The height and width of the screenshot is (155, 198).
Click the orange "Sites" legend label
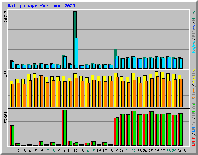[194, 94]
